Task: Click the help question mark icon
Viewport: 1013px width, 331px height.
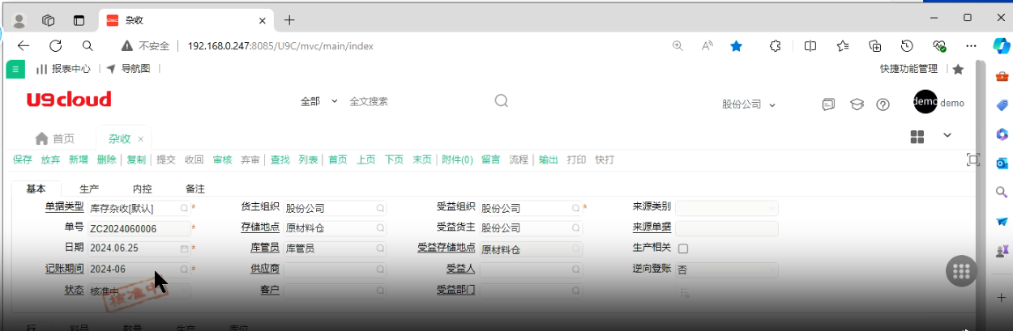Action: [883, 104]
